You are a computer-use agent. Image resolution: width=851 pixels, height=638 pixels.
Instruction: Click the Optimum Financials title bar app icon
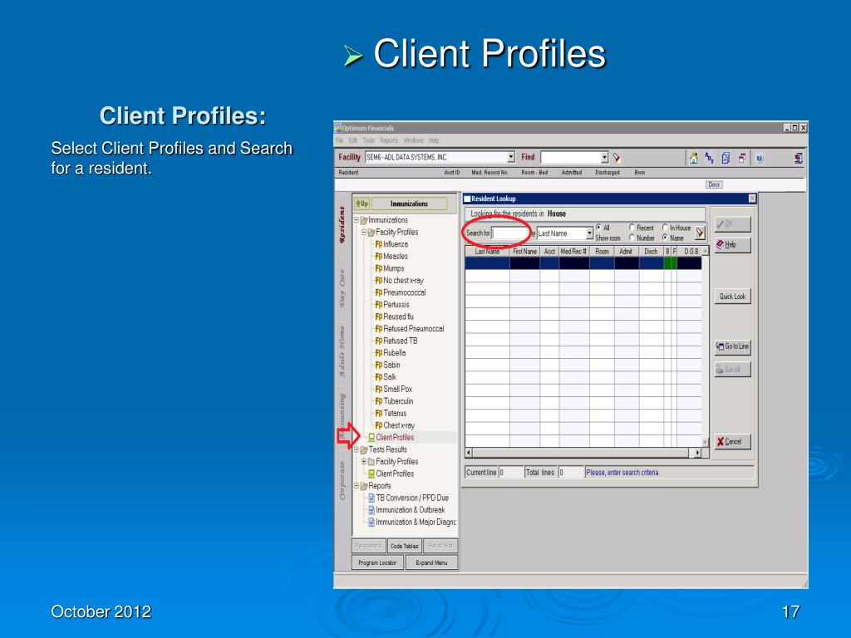pyautogui.click(x=337, y=128)
